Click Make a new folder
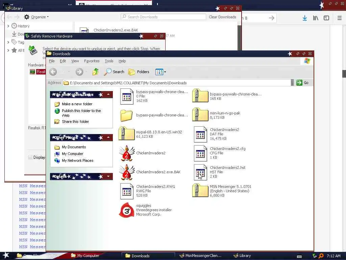The height and width of the screenshot is (260, 346). click(77, 104)
